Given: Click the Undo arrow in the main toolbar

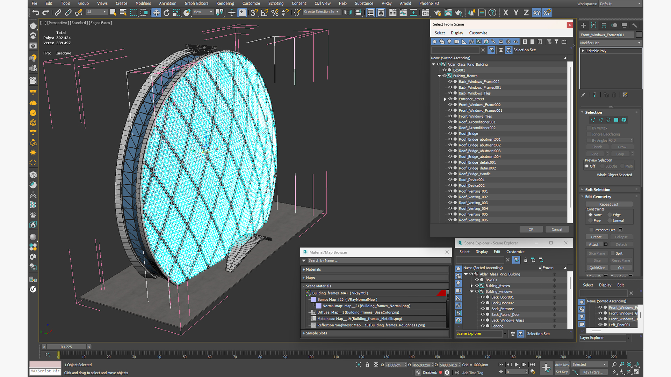Looking at the screenshot, I should tap(36, 13).
